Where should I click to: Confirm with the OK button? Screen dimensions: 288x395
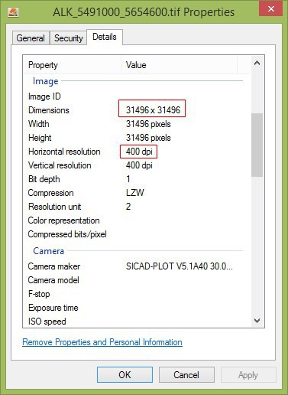click(x=125, y=374)
